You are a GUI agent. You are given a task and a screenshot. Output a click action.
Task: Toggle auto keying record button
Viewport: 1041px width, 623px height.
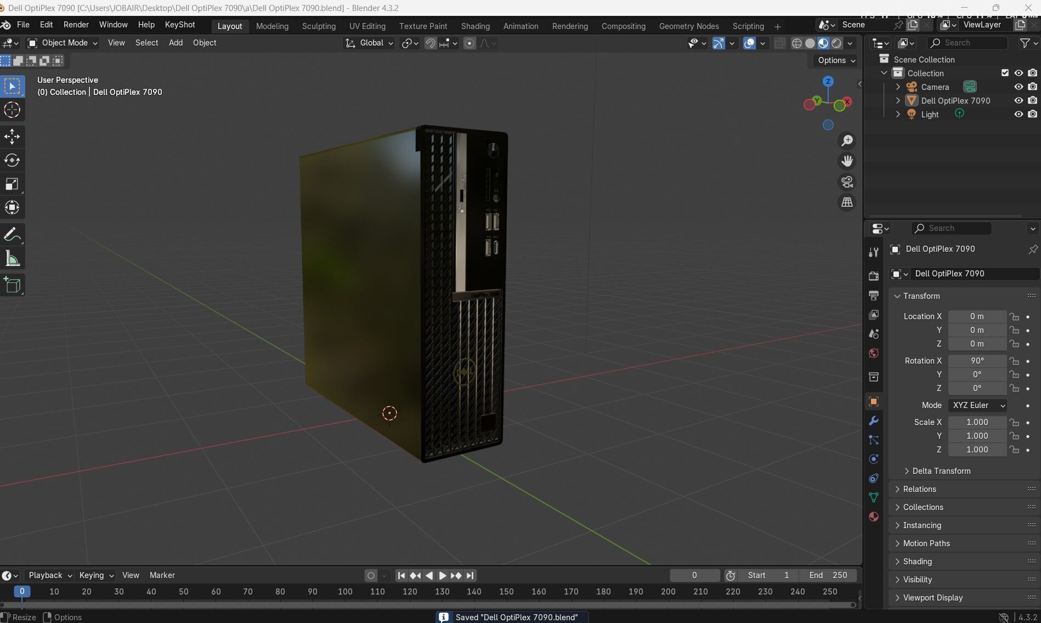[x=371, y=575]
